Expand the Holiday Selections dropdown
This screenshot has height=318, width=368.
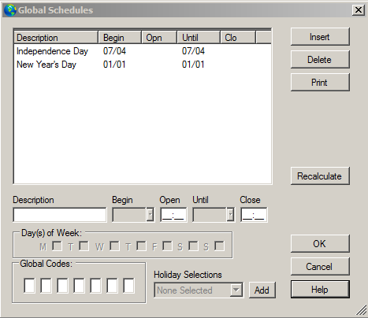pyautogui.click(x=236, y=290)
